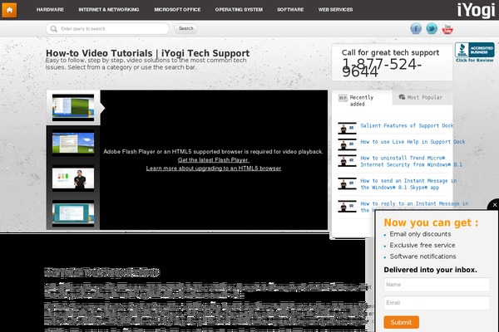Open the Internet & Networking menu
The image size is (499, 332).
click(x=109, y=10)
